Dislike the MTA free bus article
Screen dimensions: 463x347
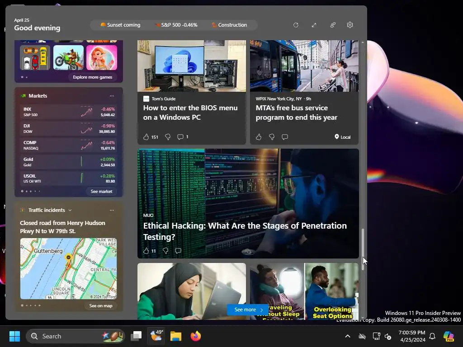click(x=272, y=137)
